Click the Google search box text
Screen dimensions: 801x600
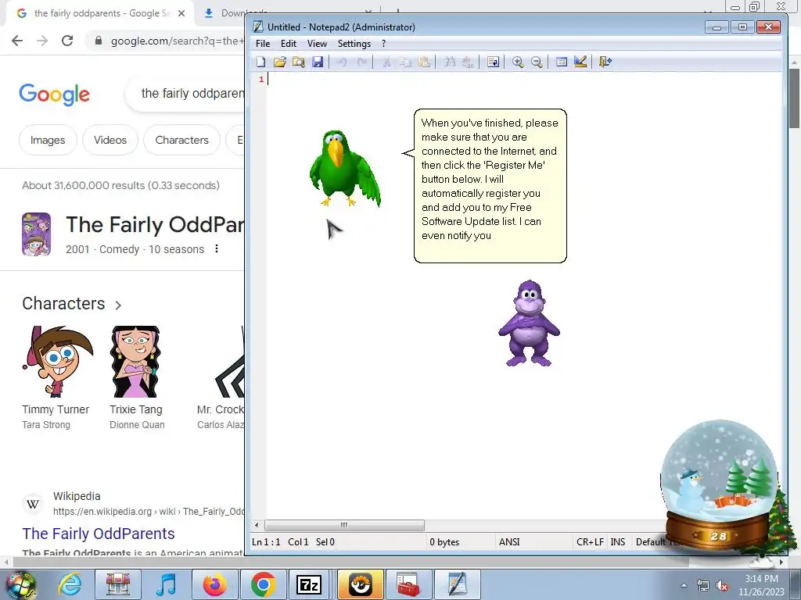coord(192,94)
